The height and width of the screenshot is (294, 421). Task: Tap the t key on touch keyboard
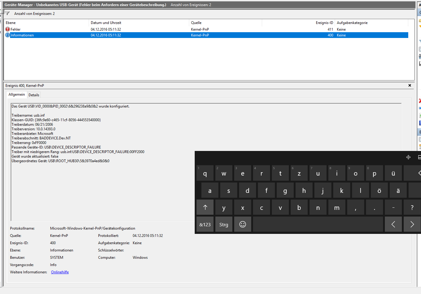(280, 173)
